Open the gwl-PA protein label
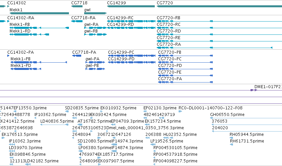The width and height of the screenshot is (282, 166). click(92, 59)
